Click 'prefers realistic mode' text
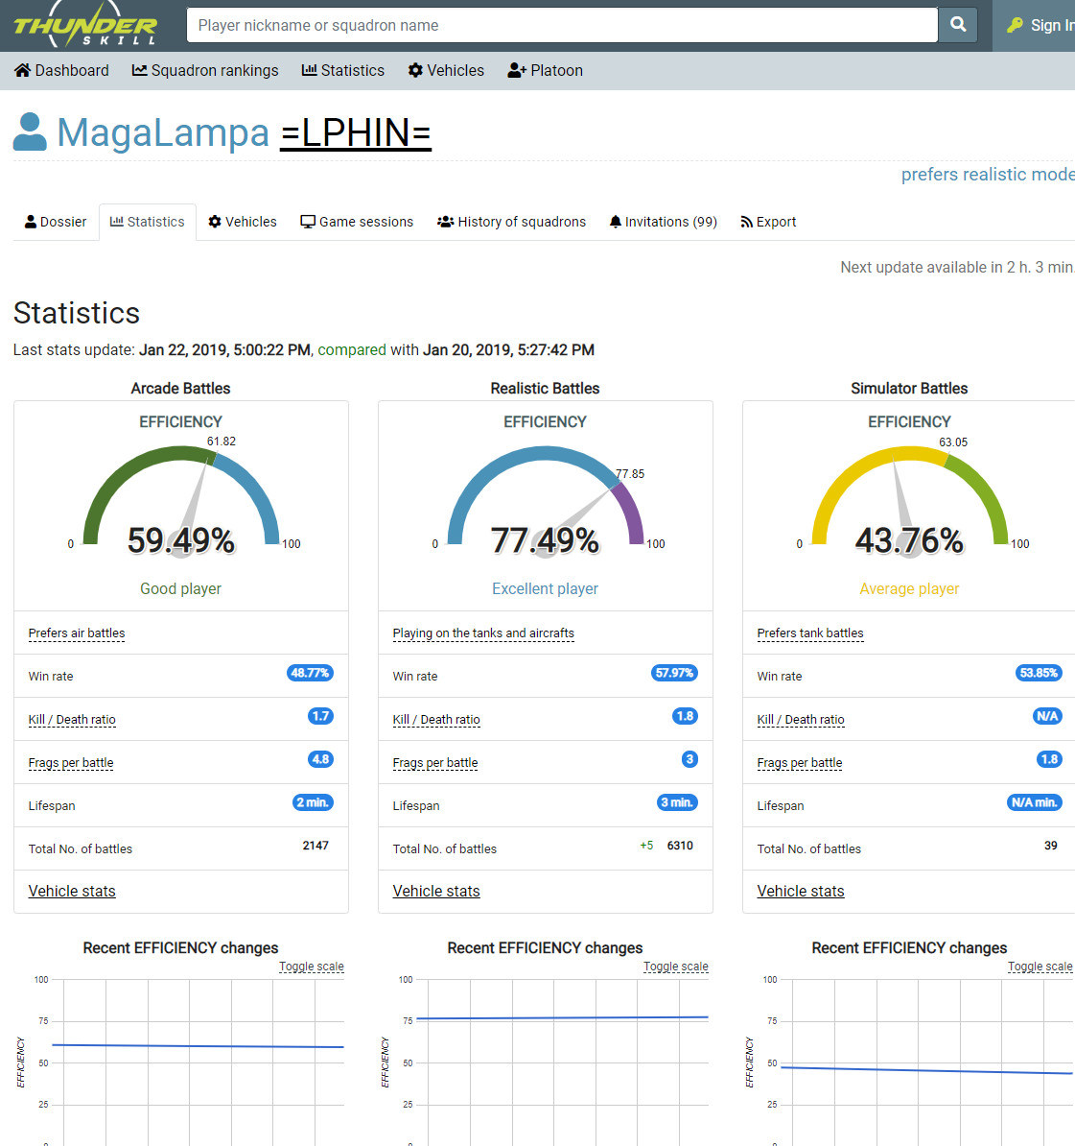 click(x=988, y=175)
